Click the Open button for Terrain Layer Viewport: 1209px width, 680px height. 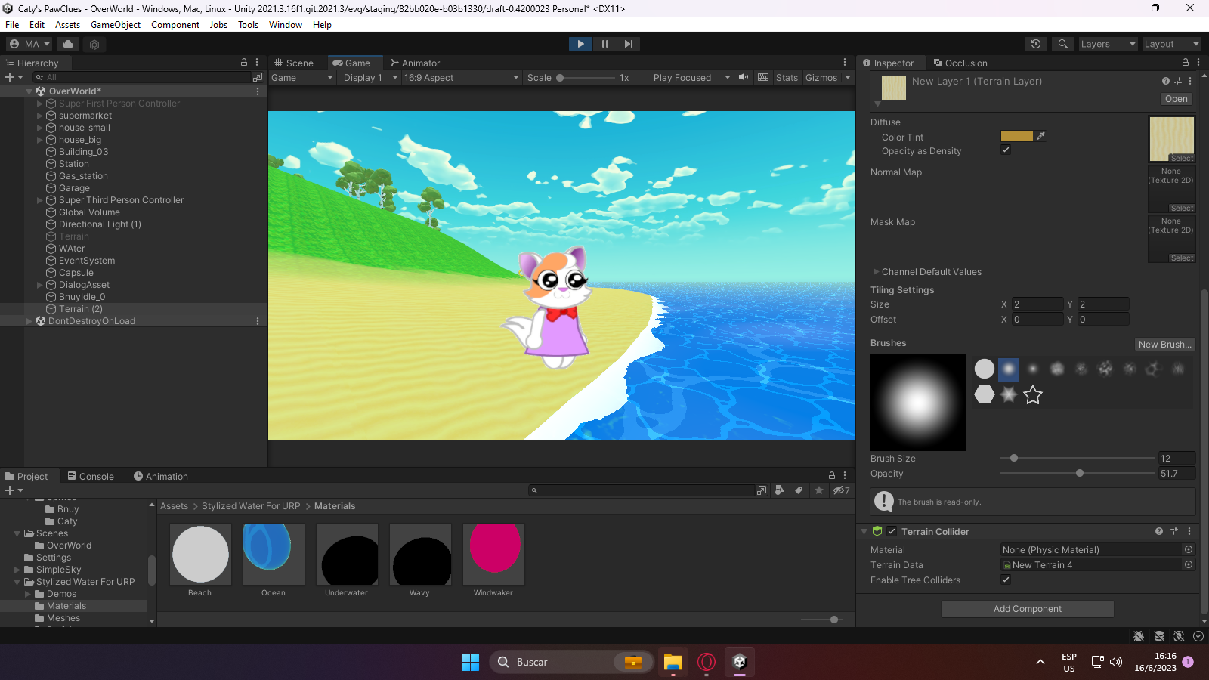pos(1177,99)
